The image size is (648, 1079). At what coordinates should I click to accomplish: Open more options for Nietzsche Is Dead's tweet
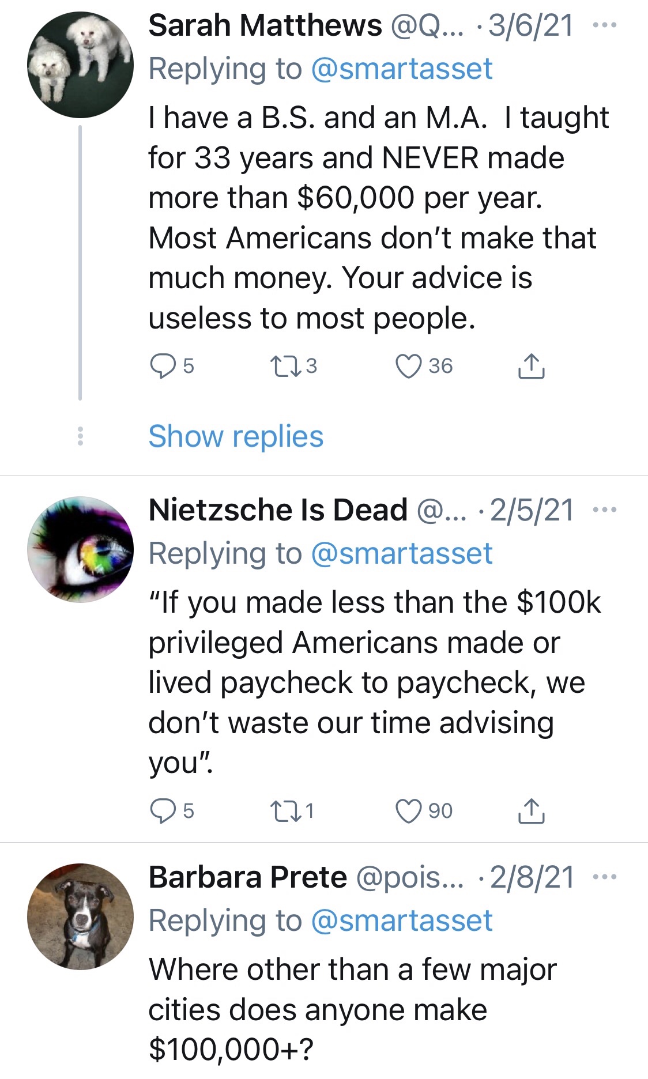[x=605, y=510]
